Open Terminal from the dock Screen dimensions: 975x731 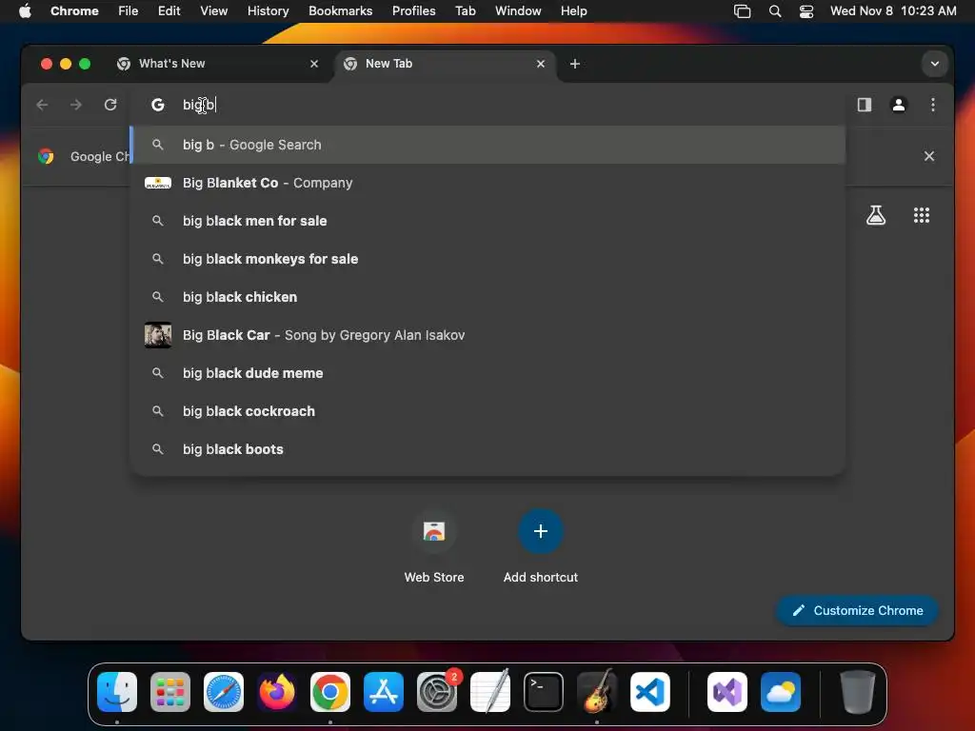pyautogui.click(x=544, y=692)
